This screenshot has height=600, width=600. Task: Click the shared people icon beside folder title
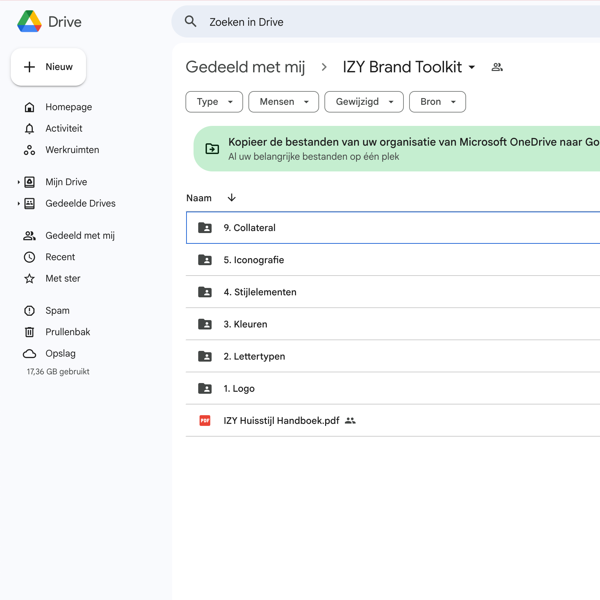click(x=497, y=67)
